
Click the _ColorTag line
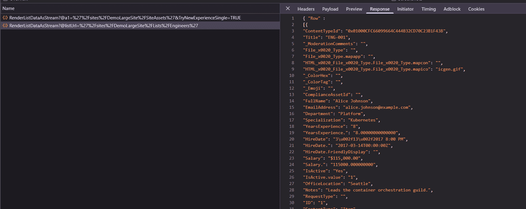click(x=322, y=82)
